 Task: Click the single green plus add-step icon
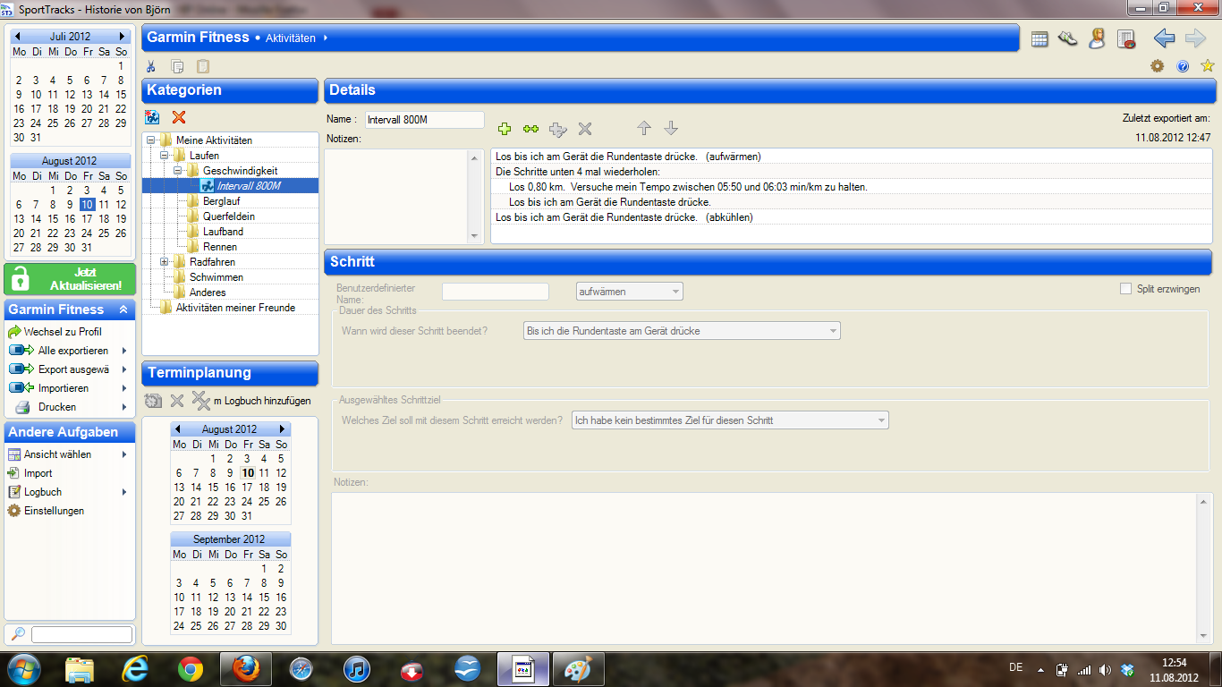pos(505,129)
